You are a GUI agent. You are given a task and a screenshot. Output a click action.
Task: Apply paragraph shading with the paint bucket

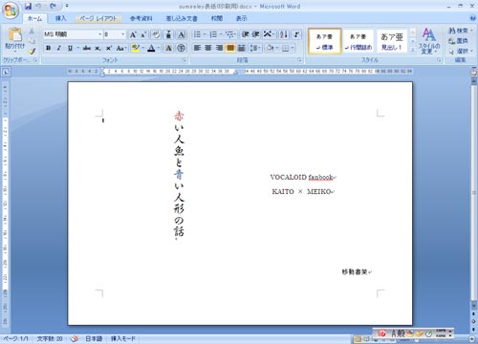[x=271, y=48]
